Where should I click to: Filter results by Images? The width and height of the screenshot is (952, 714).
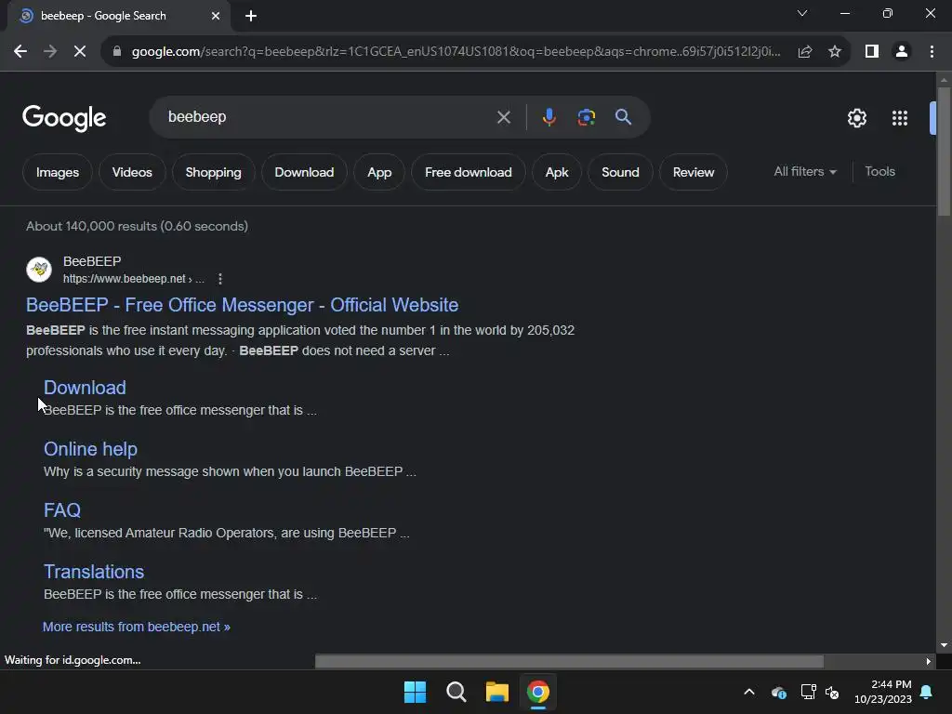(58, 172)
